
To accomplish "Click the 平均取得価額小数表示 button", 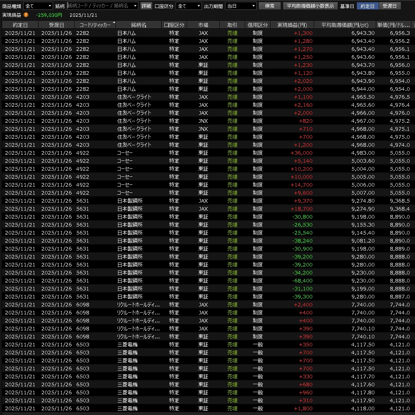I will point(310,6).
